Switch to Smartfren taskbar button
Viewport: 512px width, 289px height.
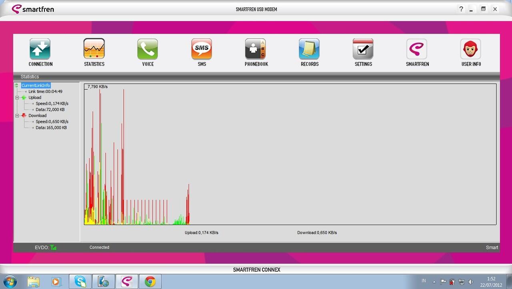click(127, 281)
